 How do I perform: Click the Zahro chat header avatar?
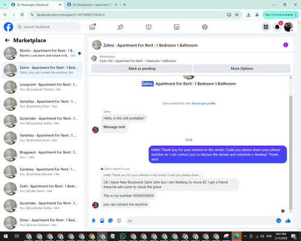coord(97,45)
